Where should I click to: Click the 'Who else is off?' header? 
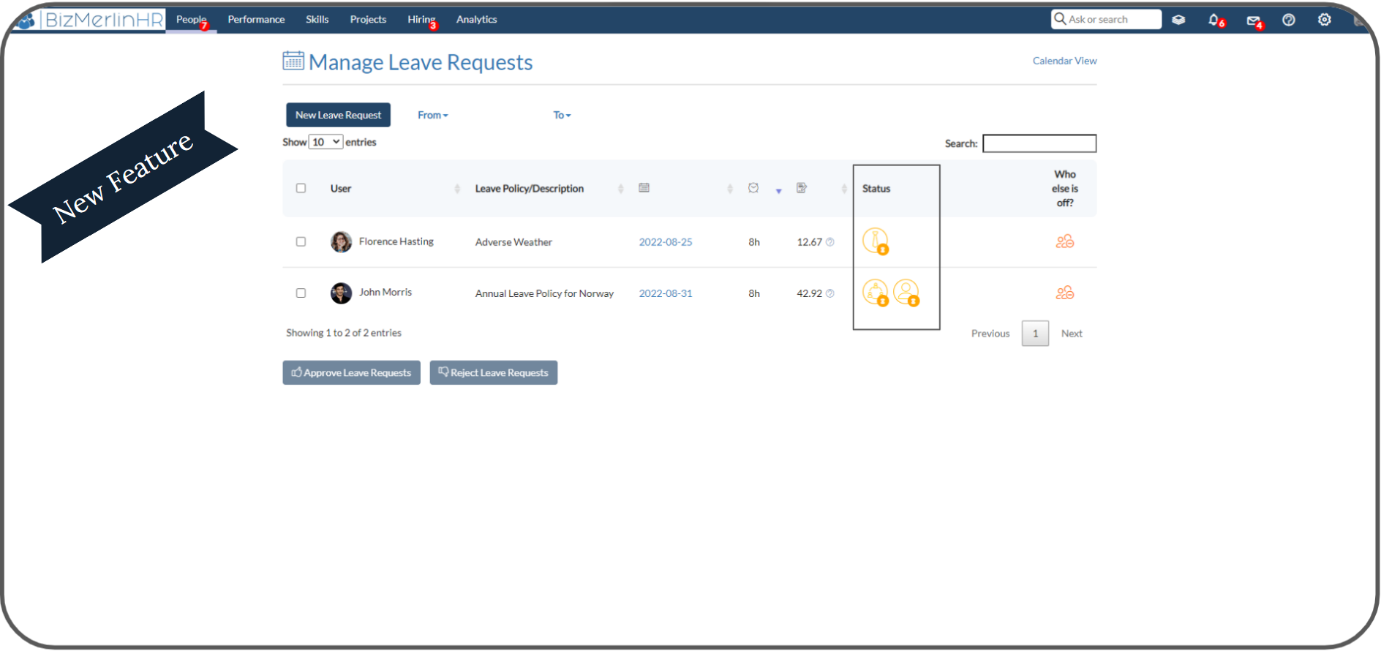1065,189
